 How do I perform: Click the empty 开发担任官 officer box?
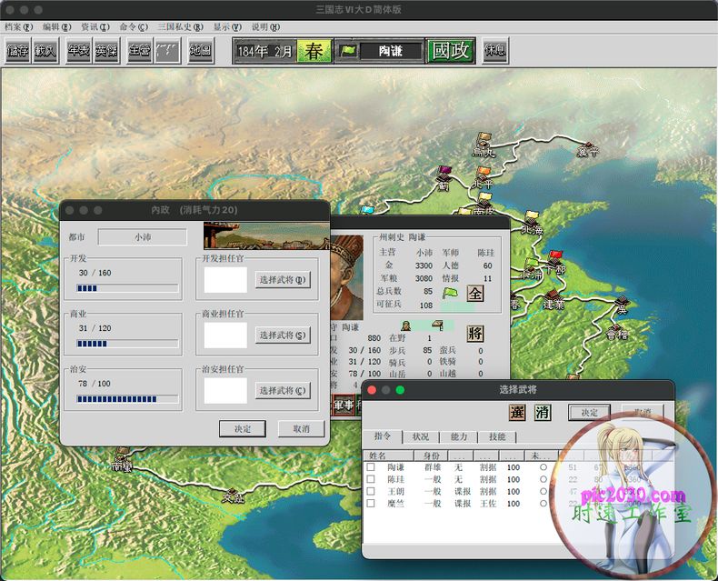[x=225, y=280]
